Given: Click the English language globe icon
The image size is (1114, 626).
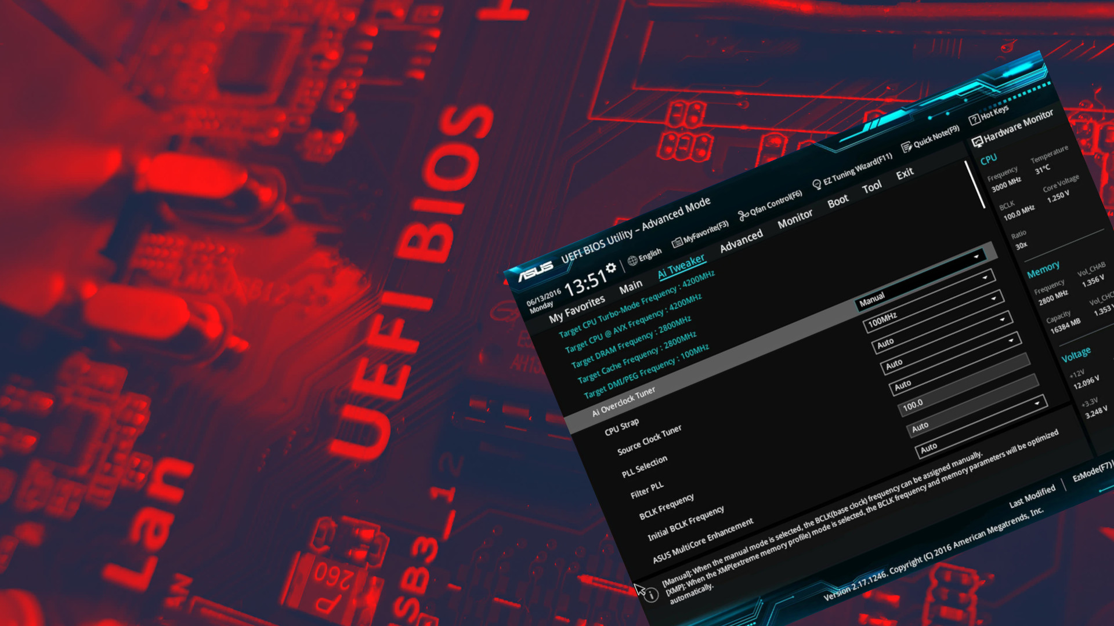Looking at the screenshot, I should (632, 260).
